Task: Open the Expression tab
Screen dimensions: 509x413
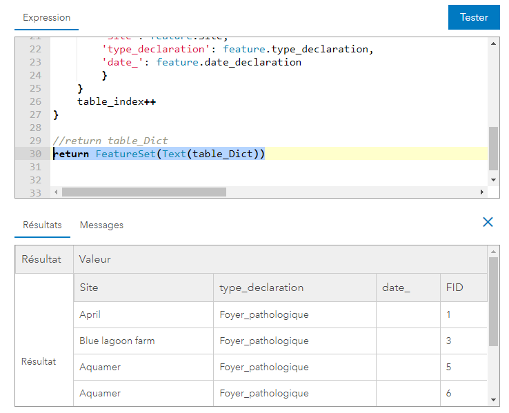Action: pos(46,17)
